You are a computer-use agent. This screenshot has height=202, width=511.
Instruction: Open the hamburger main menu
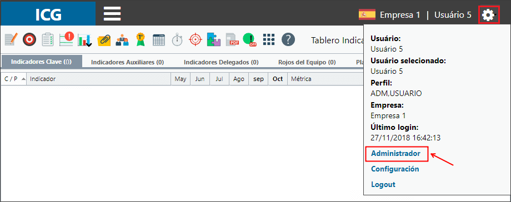pos(112,13)
